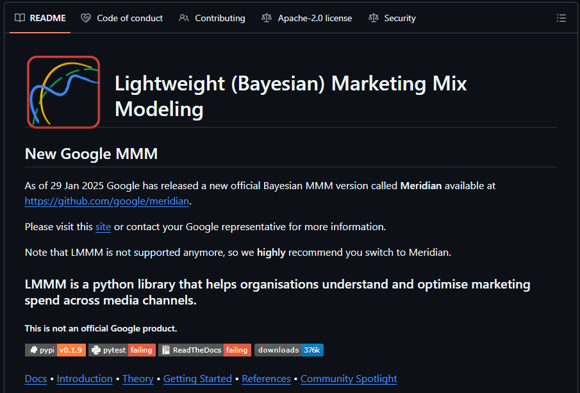Image resolution: width=580 pixels, height=393 pixels.
Task: Click the ReadTheDocs failing badge
Action: pos(205,350)
